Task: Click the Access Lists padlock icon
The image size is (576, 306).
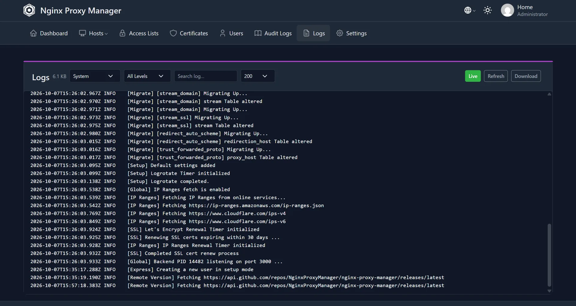Action: (122, 33)
